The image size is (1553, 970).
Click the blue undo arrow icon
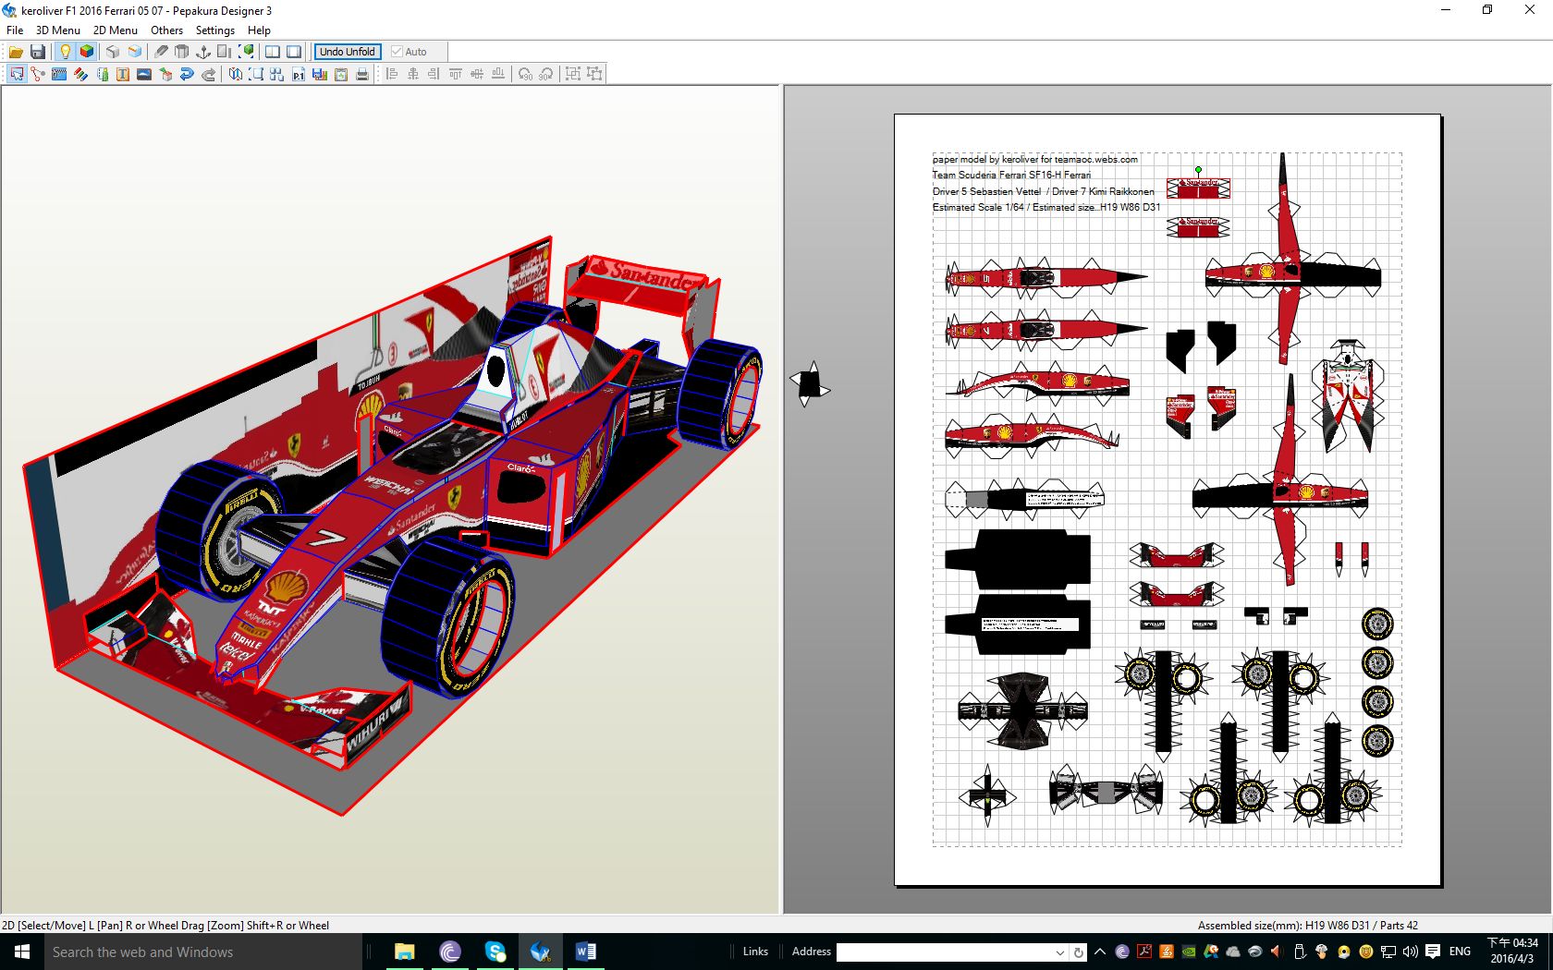coord(187,74)
